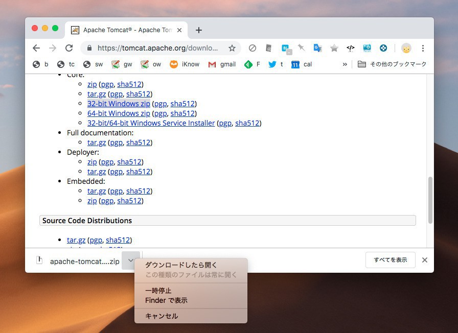Click the Embedded tar.gz link
The width and height of the screenshot is (458, 333).
[x=97, y=191]
